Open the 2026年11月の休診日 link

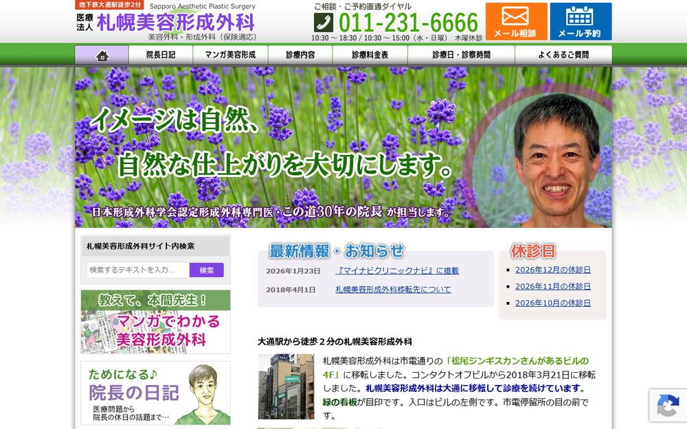coord(553,286)
